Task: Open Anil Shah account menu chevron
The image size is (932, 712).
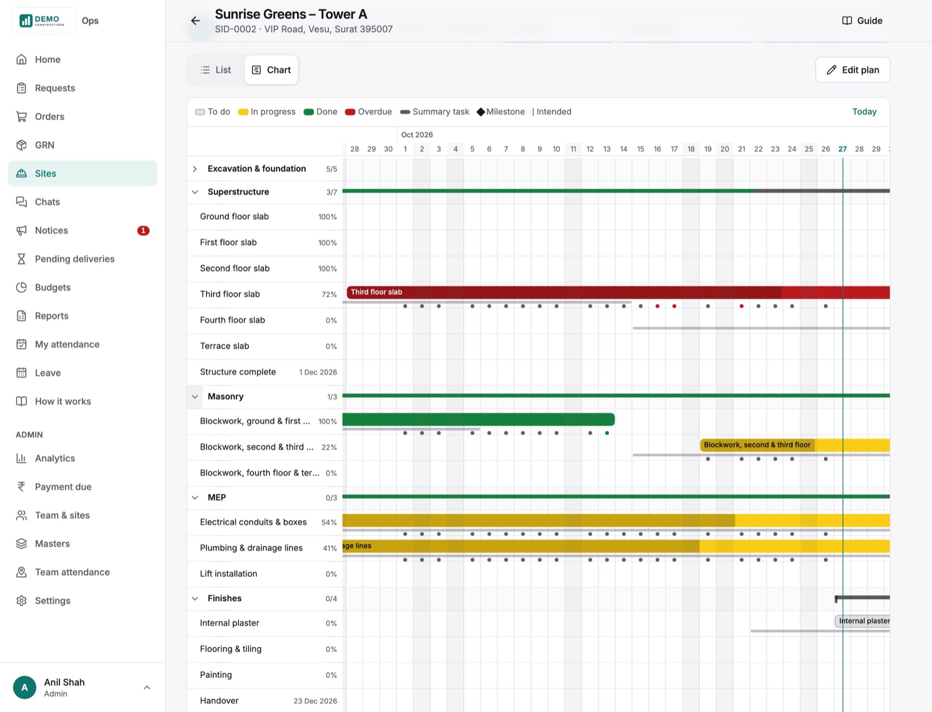Action: [x=147, y=688]
